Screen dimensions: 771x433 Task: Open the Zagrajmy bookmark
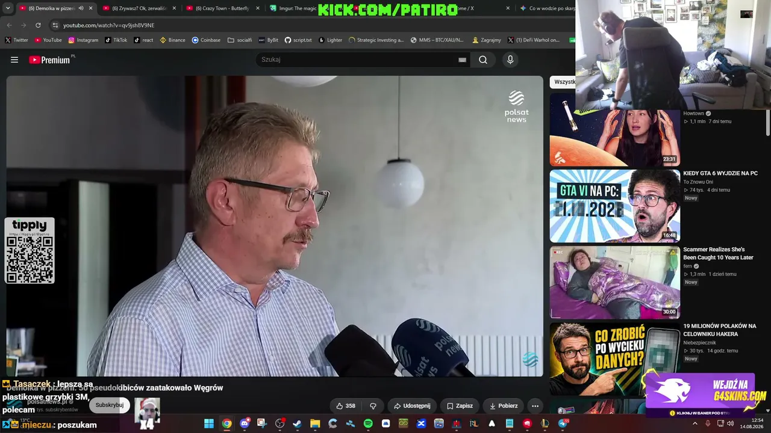487,40
